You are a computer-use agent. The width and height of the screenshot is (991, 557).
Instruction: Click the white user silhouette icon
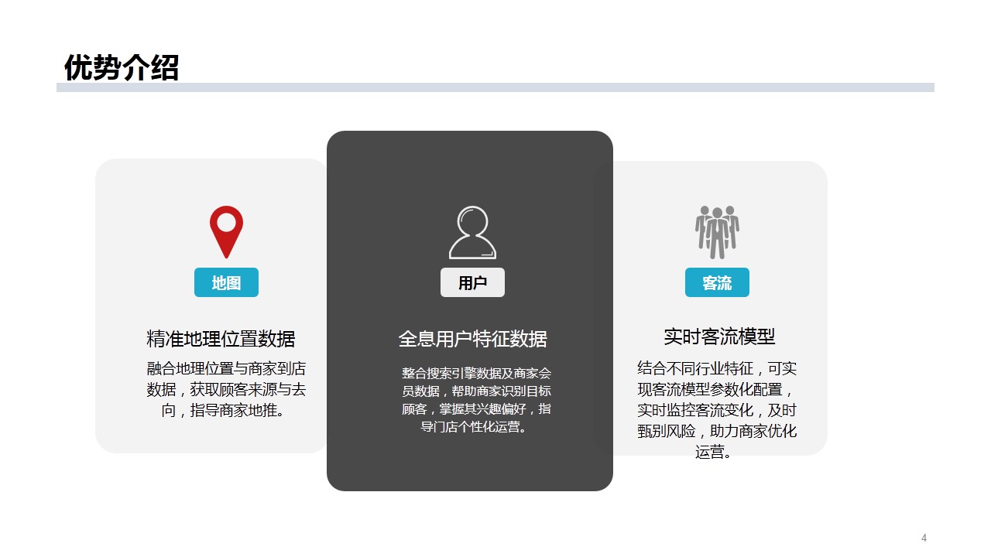pos(472,232)
